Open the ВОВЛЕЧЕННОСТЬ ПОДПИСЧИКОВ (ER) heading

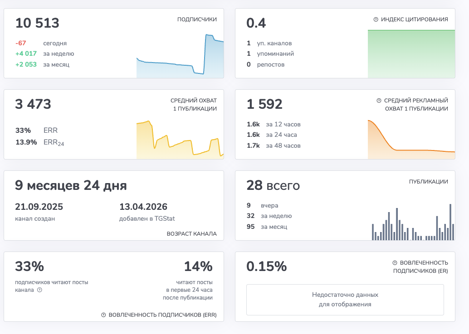point(420,267)
